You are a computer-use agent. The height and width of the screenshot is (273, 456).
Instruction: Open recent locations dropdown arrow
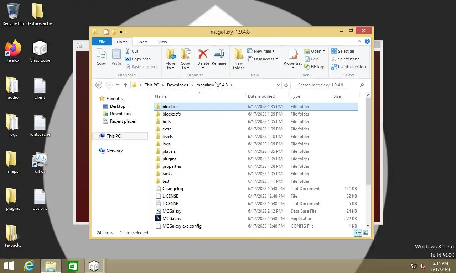point(118,85)
